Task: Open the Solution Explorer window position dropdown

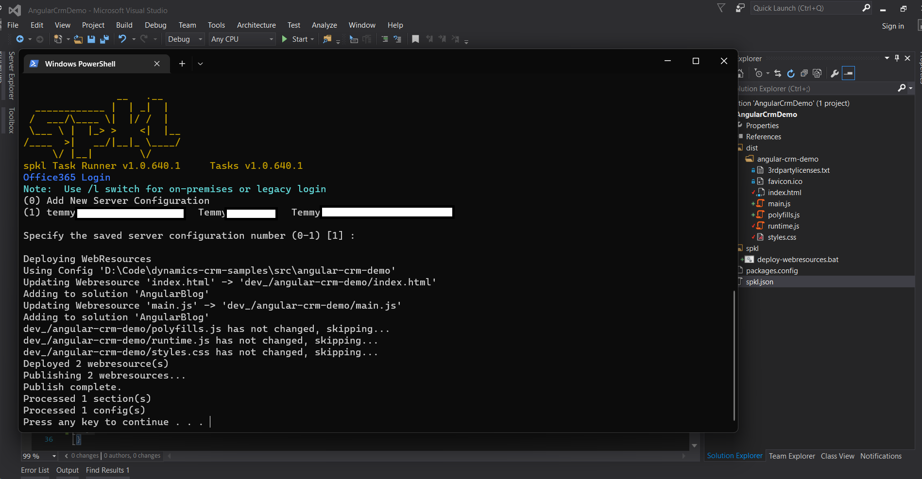Action: (x=887, y=58)
